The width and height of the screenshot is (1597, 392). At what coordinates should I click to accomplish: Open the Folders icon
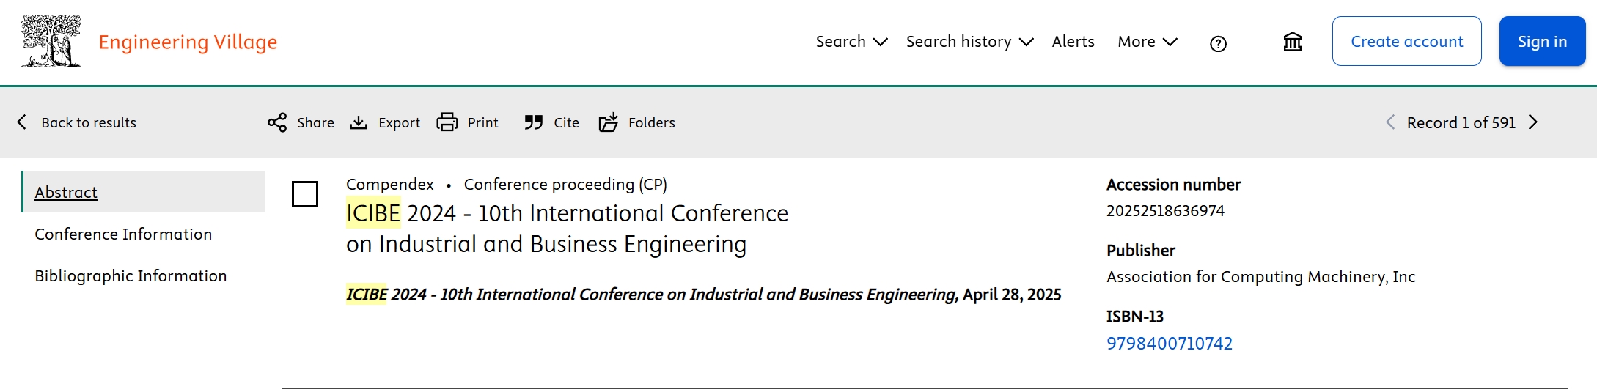(x=609, y=122)
